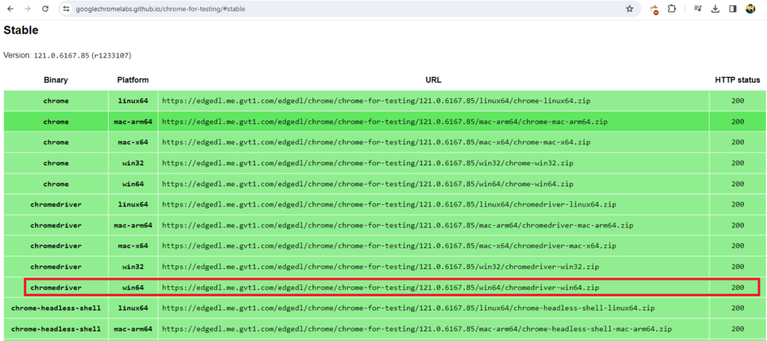Image resolution: width=767 pixels, height=341 pixels.
Task: Select the chrome-mac-x64.zip URL
Action: pyautogui.click(x=376, y=142)
